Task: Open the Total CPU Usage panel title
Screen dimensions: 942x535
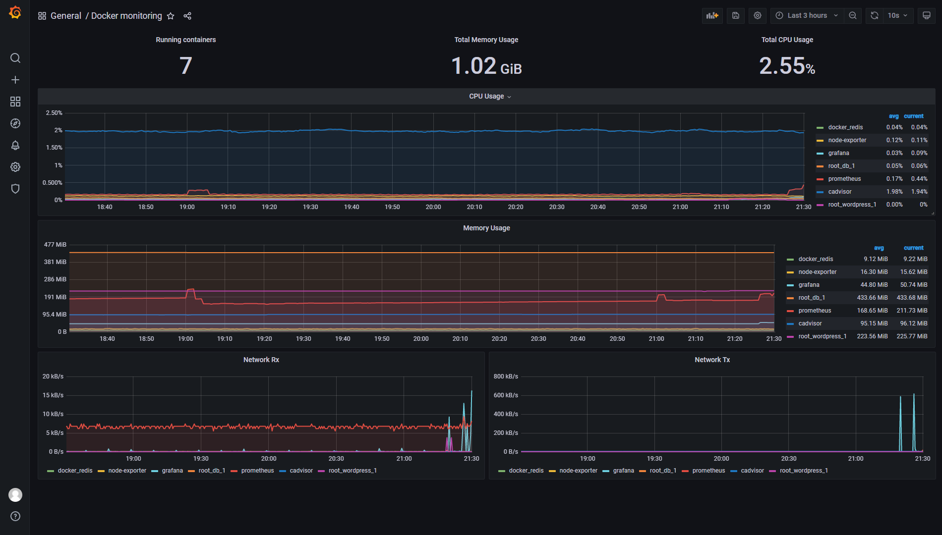Action: [x=787, y=40]
